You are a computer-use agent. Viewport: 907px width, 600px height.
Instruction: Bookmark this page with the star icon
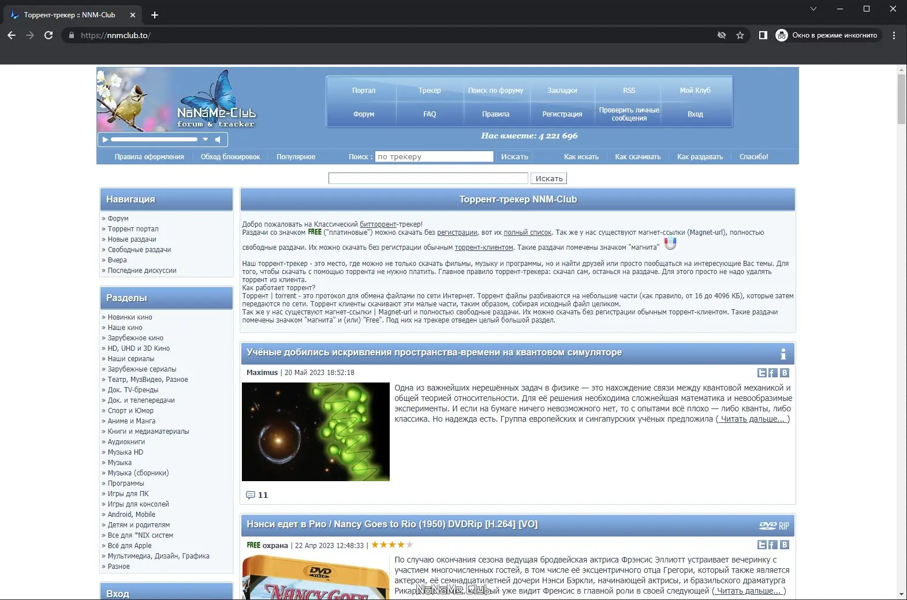(x=740, y=35)
